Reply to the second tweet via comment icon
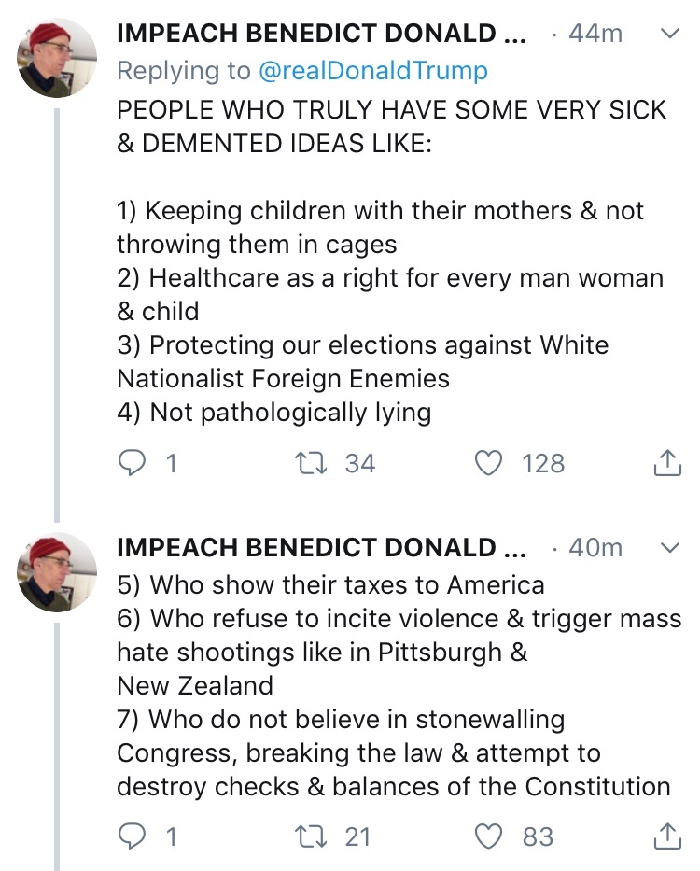The width and height of the screenshot is (700, 871). pyautogui.click(x=133, y=836)
